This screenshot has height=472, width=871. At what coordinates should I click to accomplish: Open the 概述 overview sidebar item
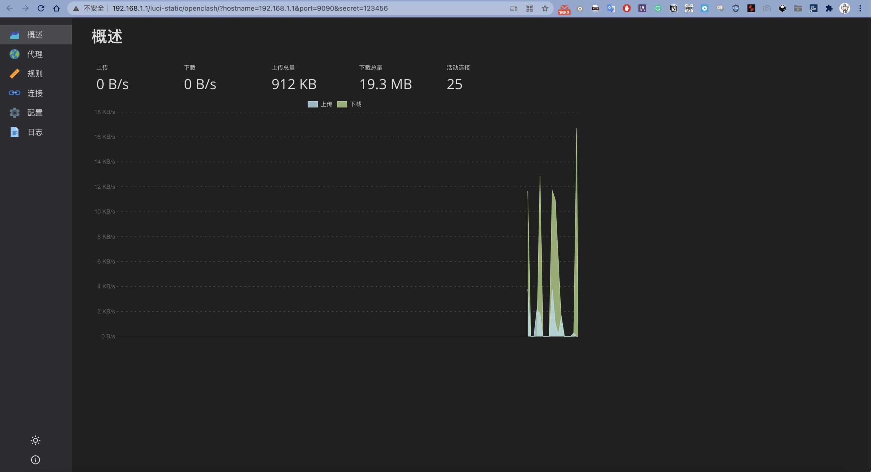[x=35, y=35]
